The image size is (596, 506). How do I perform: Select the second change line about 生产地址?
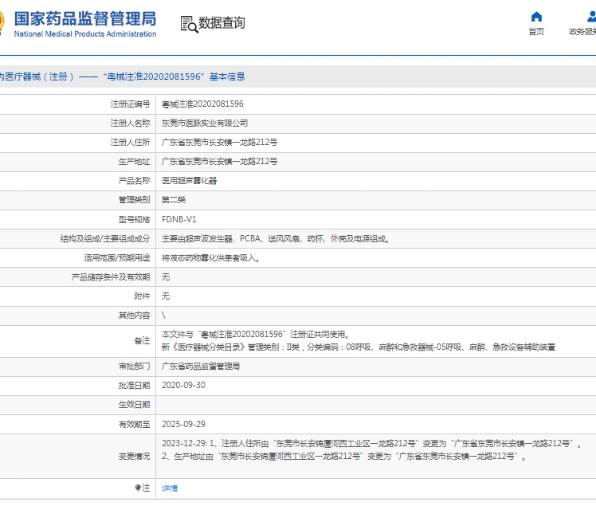(344, 457)
